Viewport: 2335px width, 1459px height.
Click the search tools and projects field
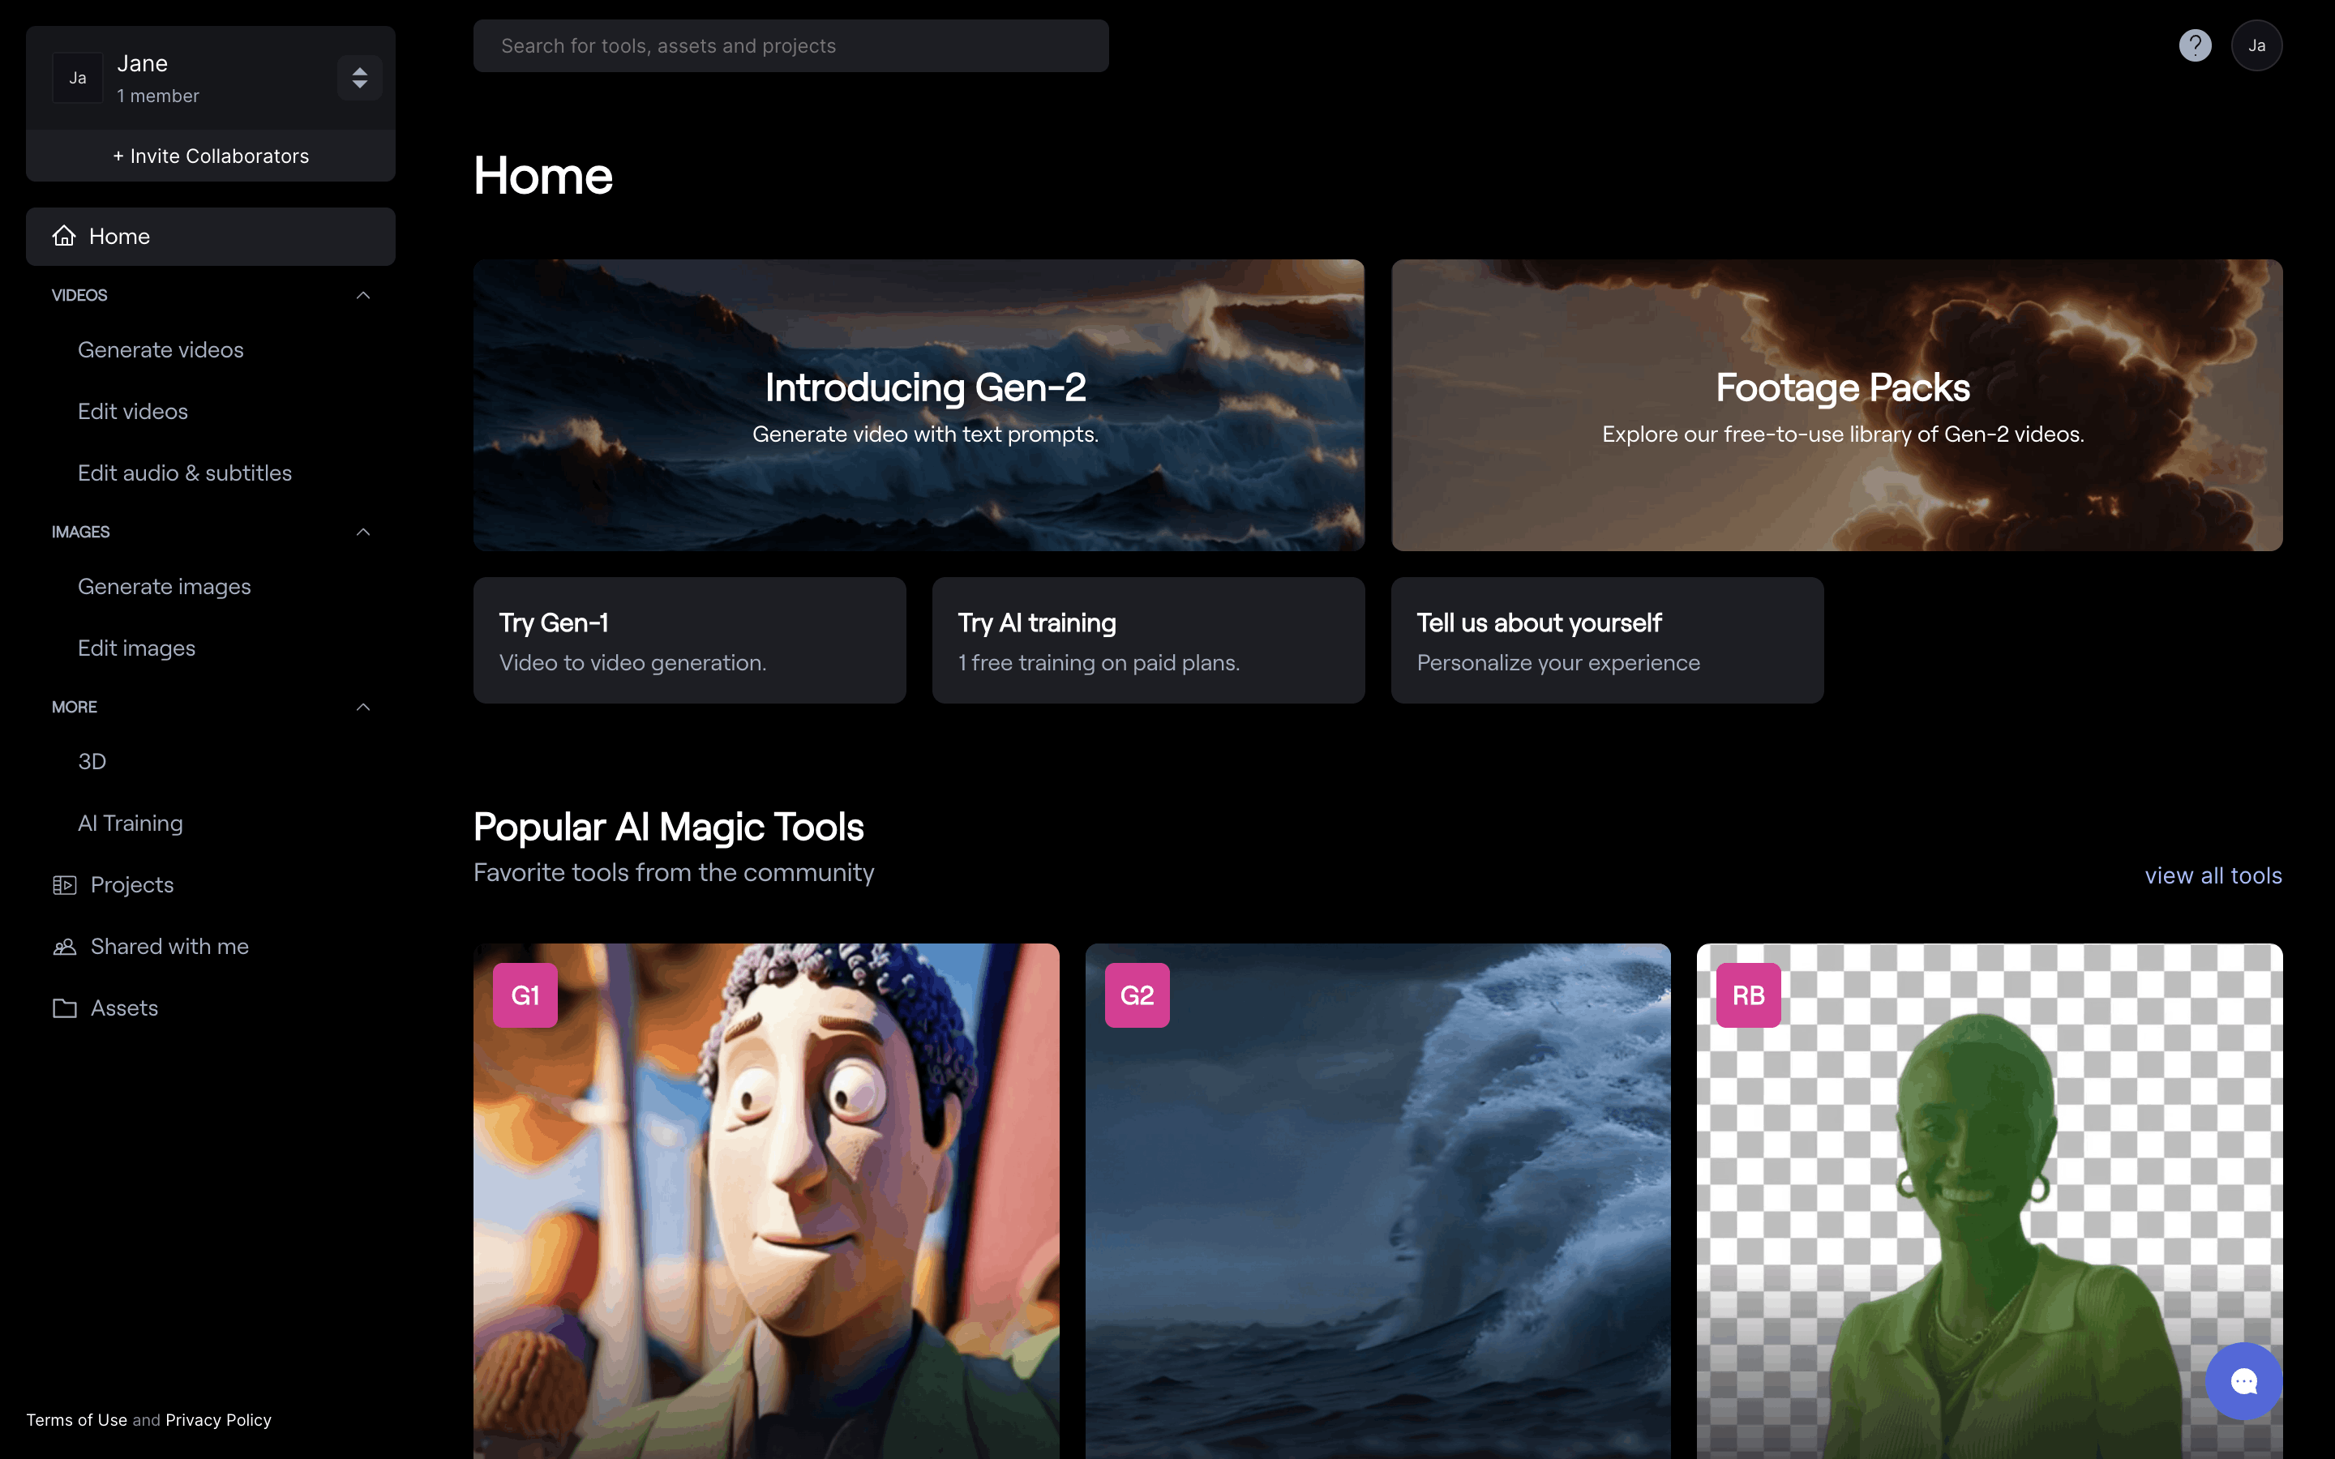[790, 46]
